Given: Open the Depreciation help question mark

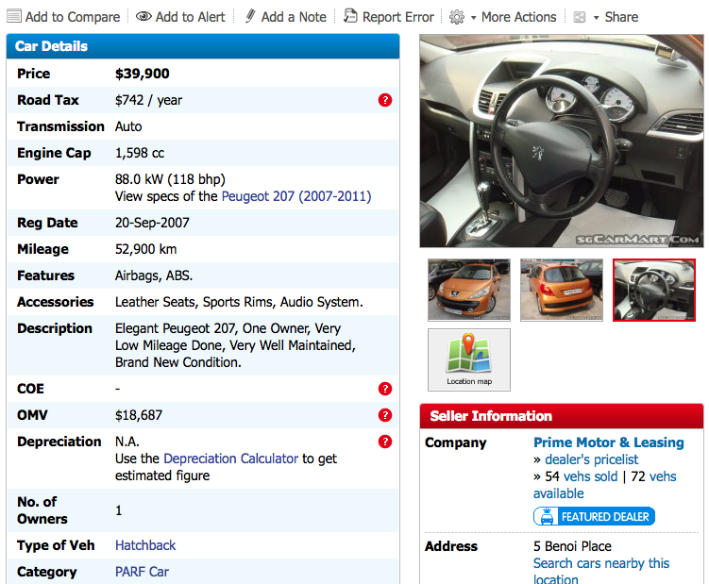Looking at the screenshot, I should (385, 442).
